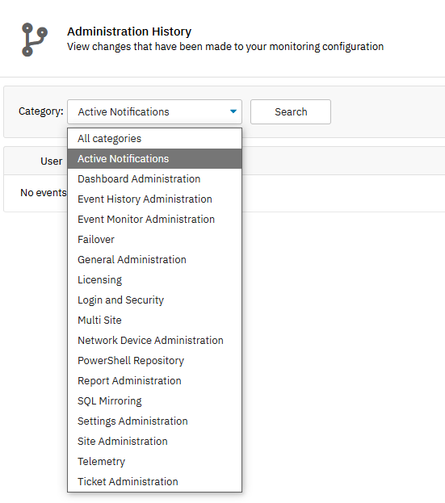445x503 pixels.
Task: Choose Login and Security option
Action: 154,300
